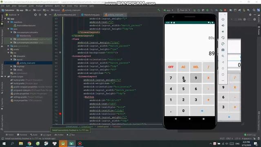Open the Navigate menu

22,6
